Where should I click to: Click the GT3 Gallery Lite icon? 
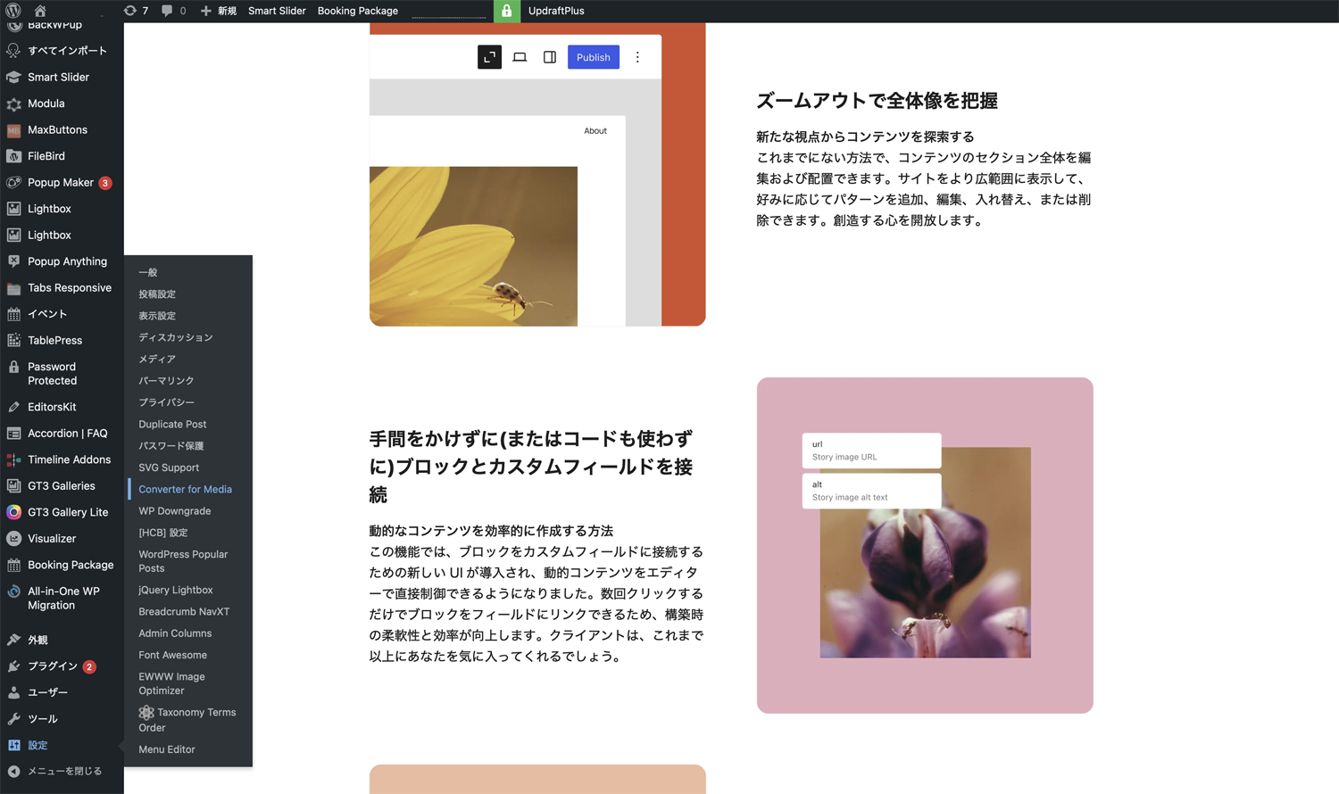[14, 512]
